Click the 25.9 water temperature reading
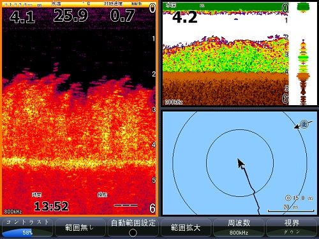The image size is (319, 239). point(71,15)
